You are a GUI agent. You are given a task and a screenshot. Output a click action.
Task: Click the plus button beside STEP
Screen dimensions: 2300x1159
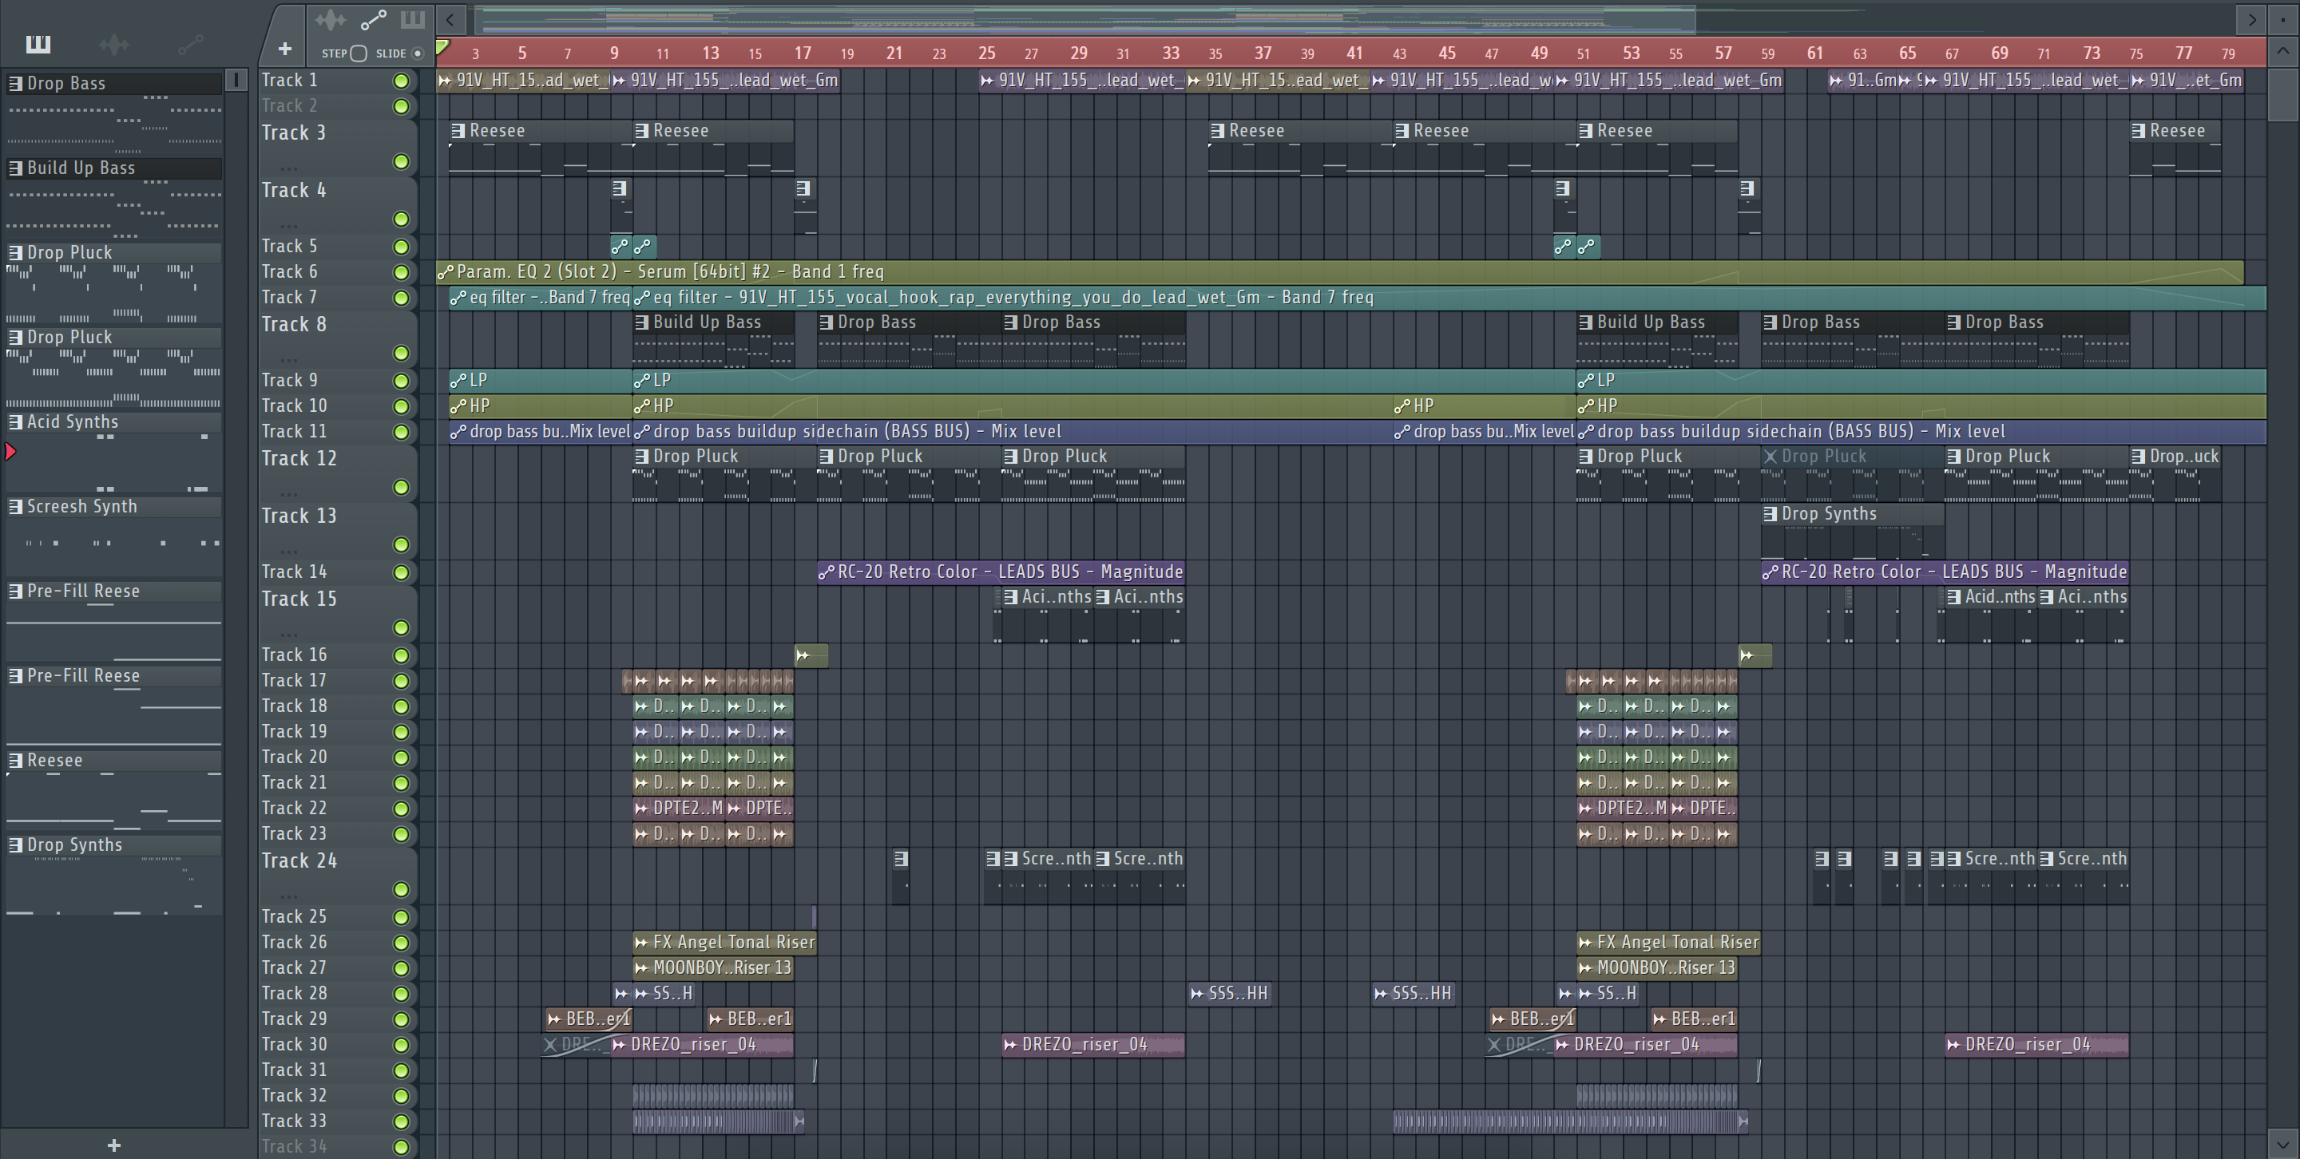[285, 49]
